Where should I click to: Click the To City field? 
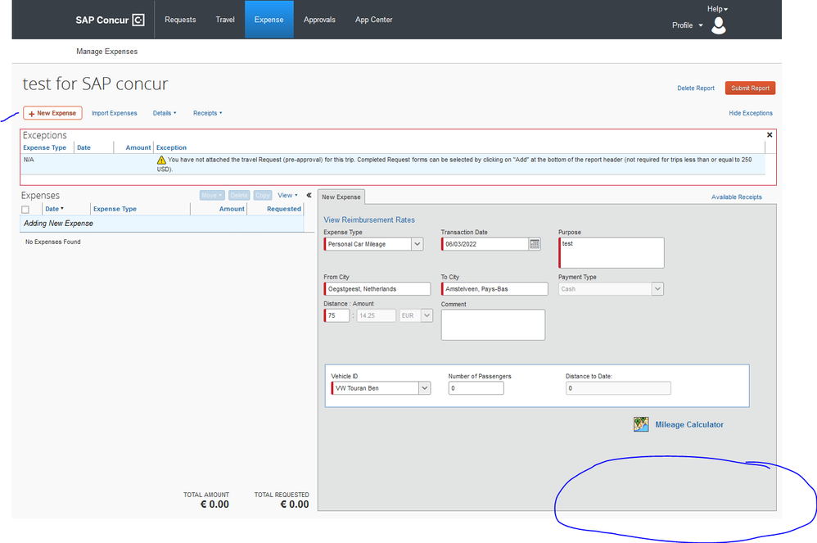[x=494, y=288]
